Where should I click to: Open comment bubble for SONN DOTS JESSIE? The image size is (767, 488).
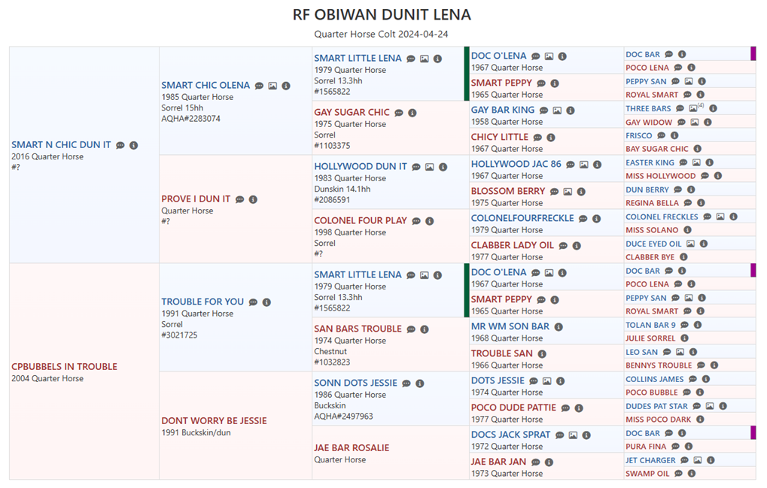pos(406,383)
